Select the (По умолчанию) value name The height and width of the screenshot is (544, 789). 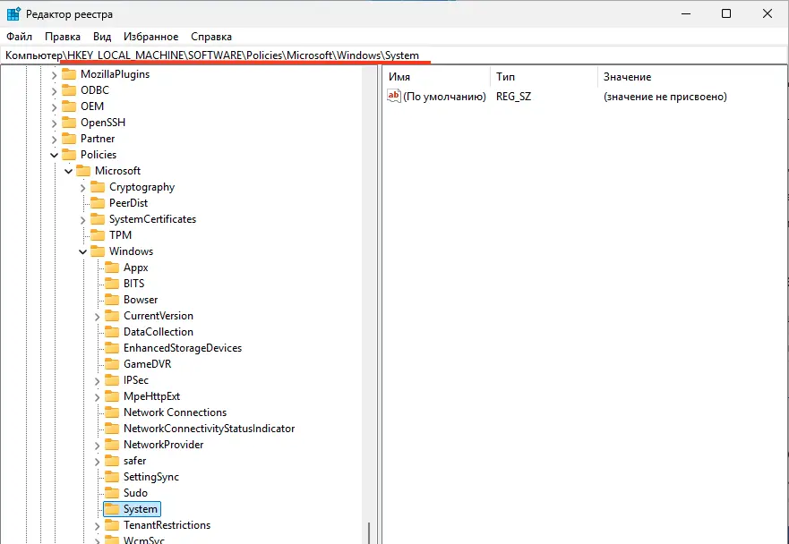[x=444, y=97]
